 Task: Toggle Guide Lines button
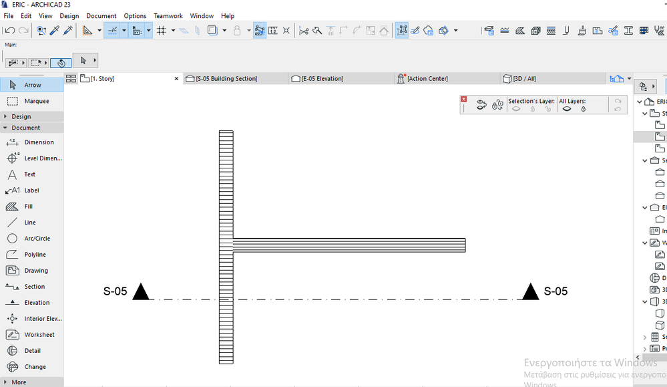(x=113, y=31)
